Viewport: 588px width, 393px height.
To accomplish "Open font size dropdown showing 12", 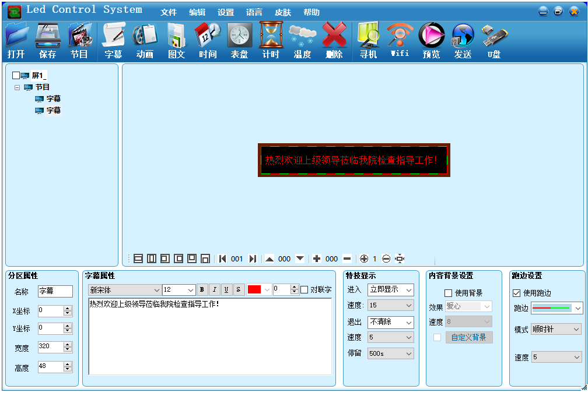I will pos(179,290).
